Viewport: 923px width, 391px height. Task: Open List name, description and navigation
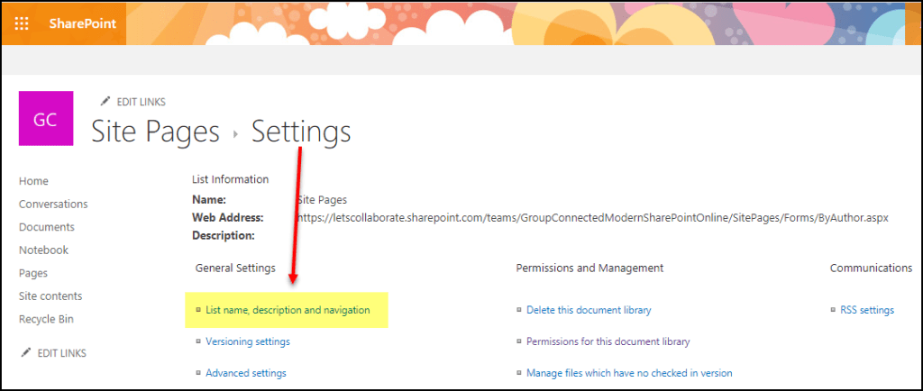(x=288, y=310)
